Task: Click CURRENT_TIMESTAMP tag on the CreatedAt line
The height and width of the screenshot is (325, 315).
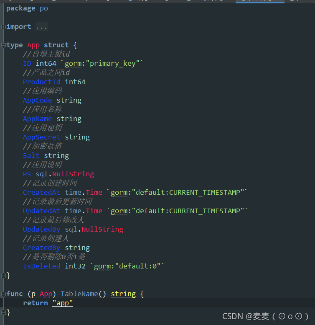Action: (x=205, y=193)
